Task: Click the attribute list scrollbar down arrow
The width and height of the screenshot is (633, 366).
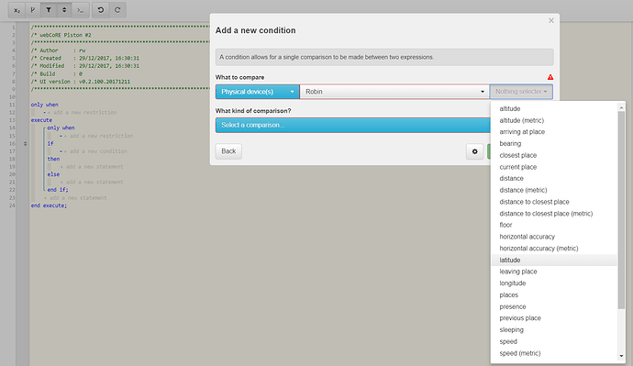Action: coord(621,356)
